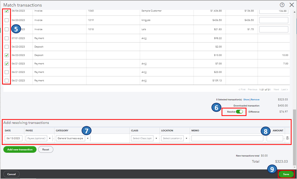Screen dimensions: 297x179
Task: Show the selected transactions
Action: (x=246, y=100)
